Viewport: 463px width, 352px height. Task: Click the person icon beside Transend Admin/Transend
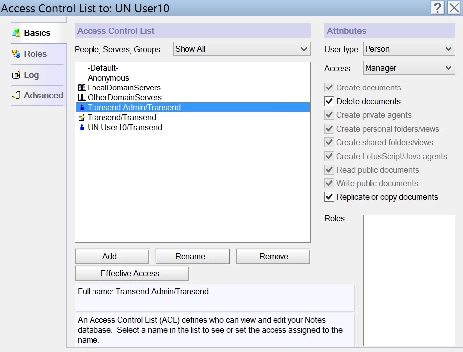(82, 107)
